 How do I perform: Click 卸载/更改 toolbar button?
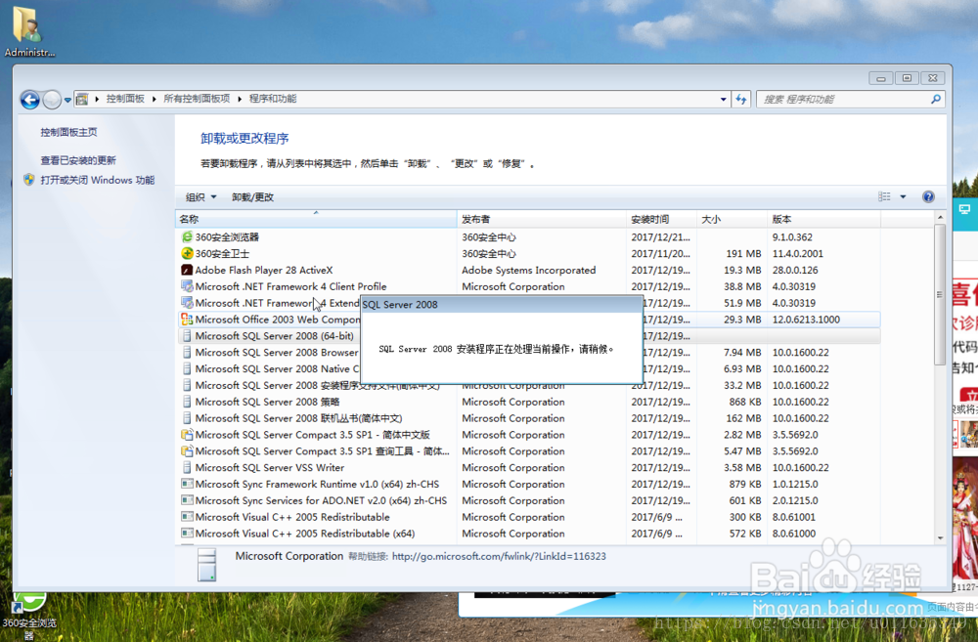(252, 197)
